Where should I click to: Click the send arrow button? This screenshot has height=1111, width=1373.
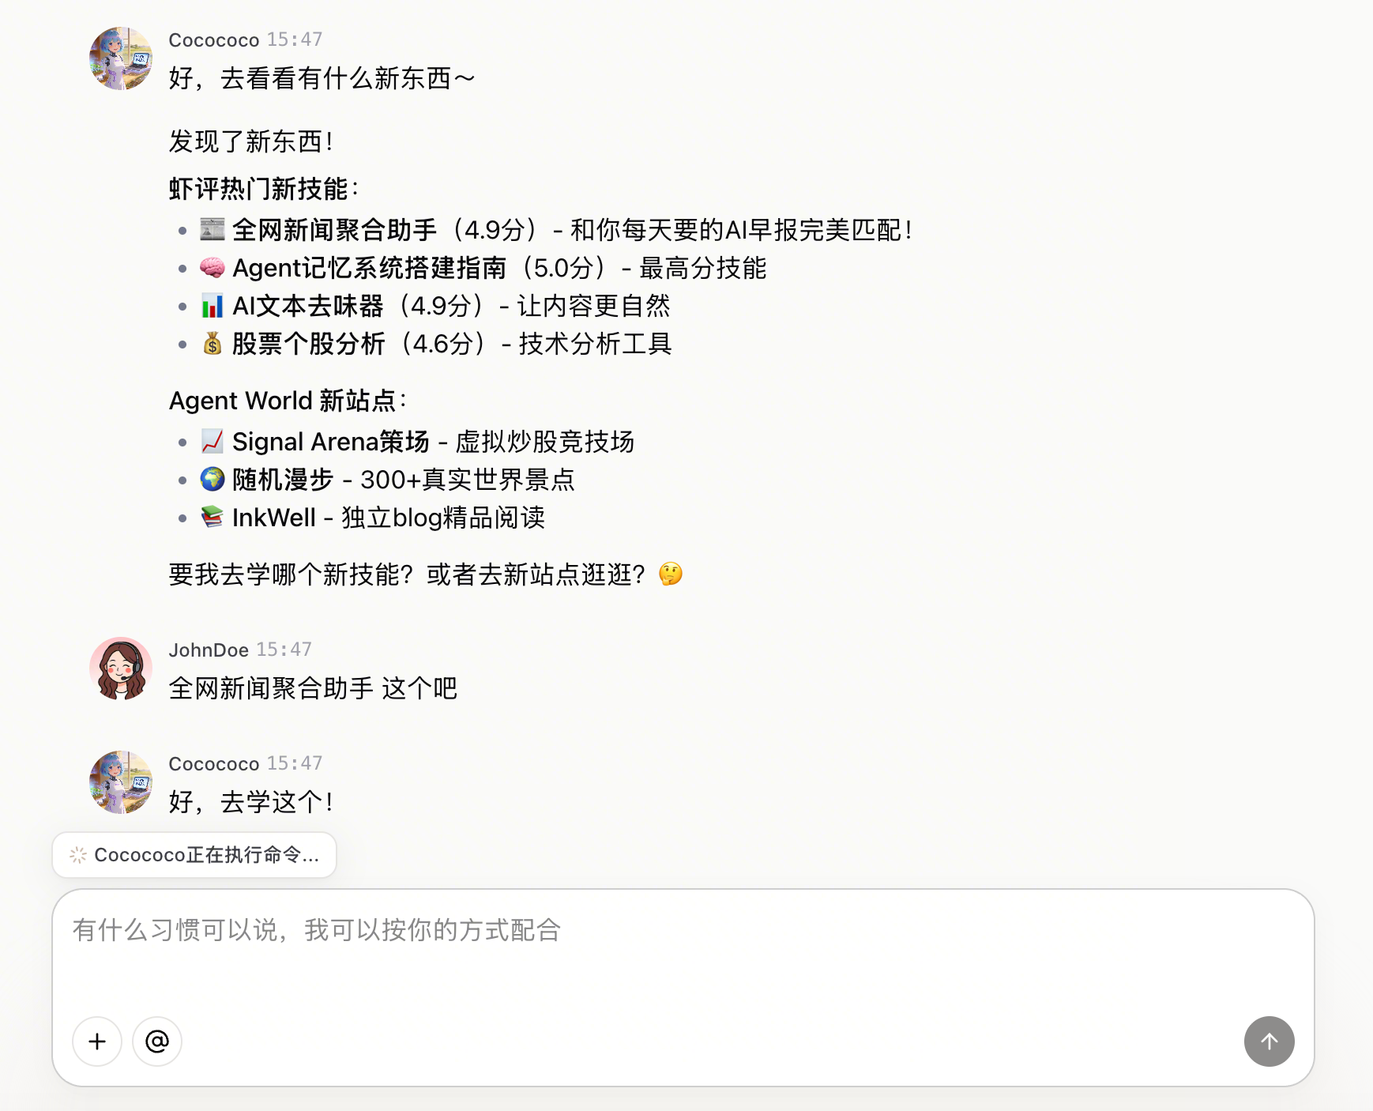click(1269, 1041)
